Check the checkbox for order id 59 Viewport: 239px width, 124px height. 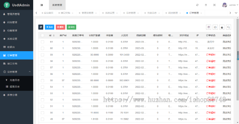(x=42, y=55)
